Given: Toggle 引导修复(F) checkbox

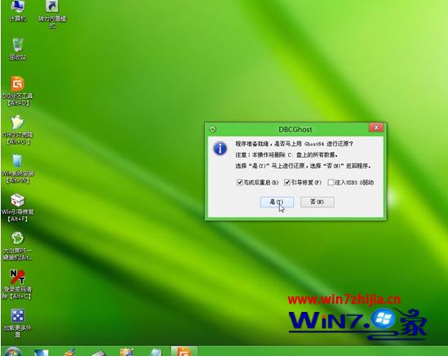Looking at the screenshot, I should click(287, 182).
